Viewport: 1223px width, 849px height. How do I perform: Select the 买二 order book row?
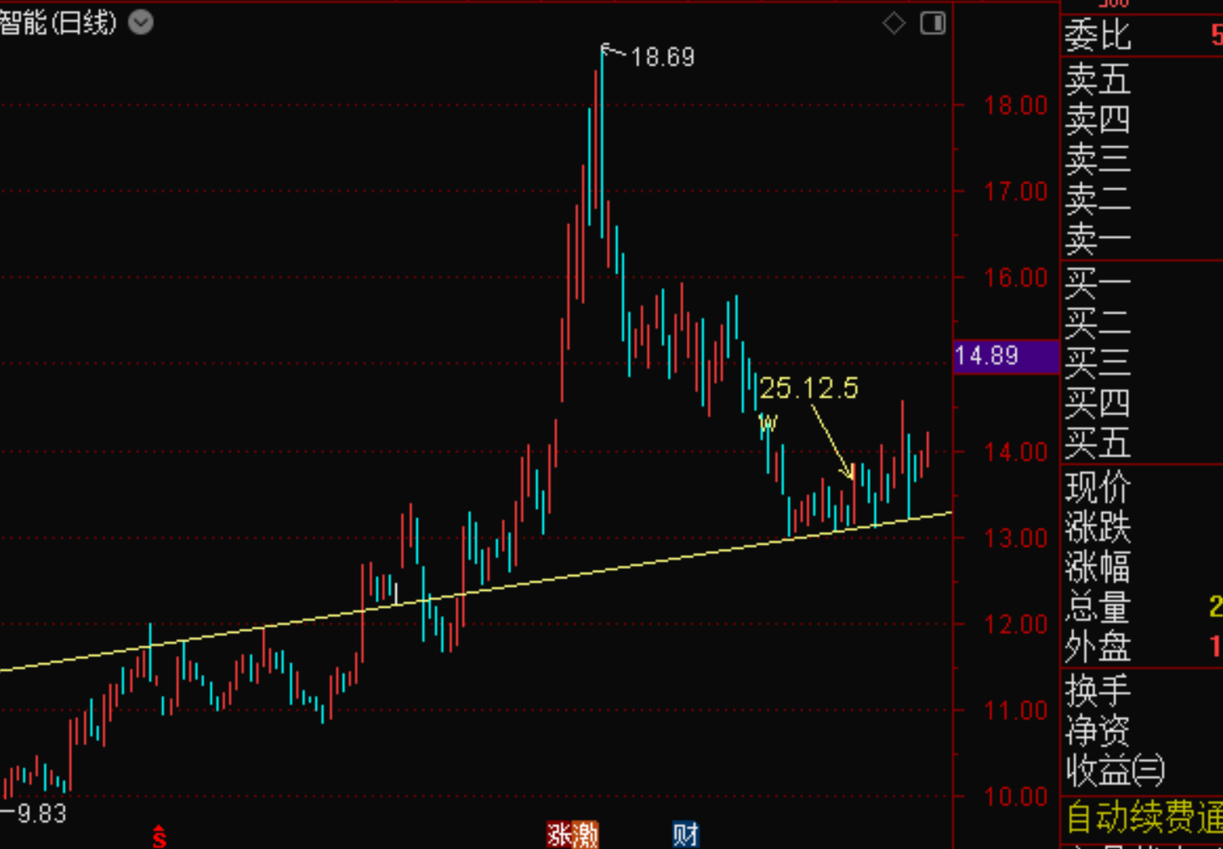pyautogui.click(x=1141, y=323)
